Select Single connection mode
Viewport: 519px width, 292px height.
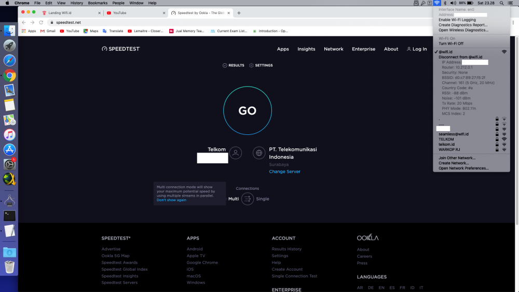[263, 199]
